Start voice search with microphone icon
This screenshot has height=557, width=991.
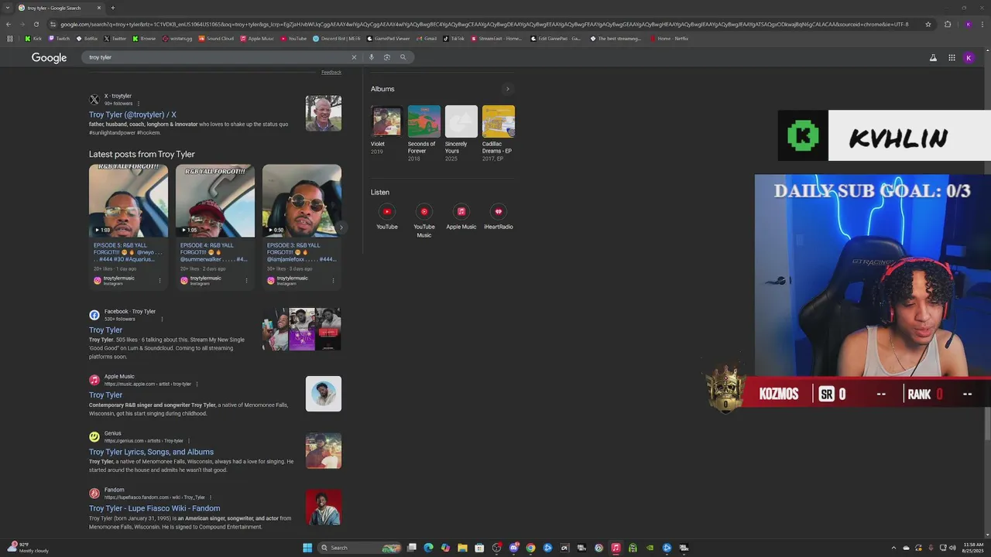(x=372, y=57)
